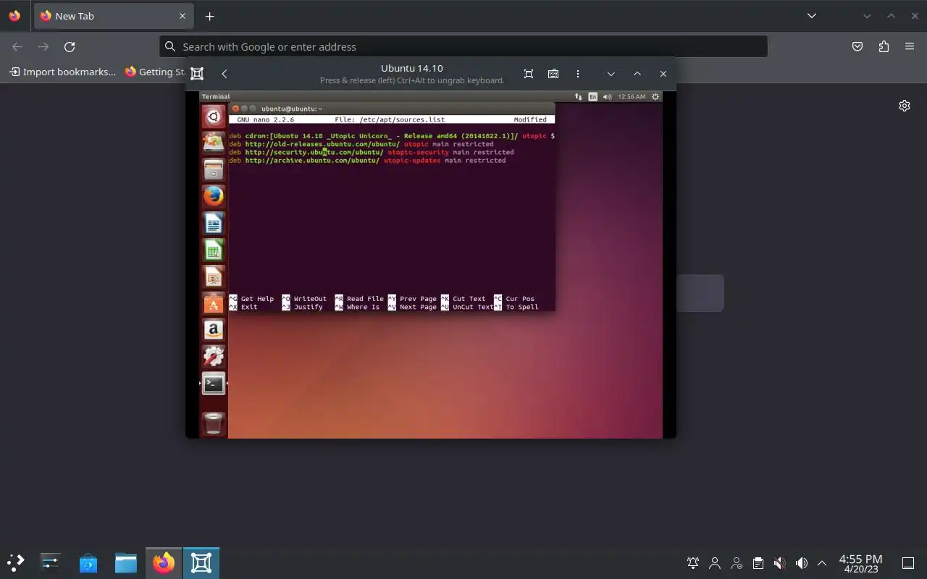Viewport: 927px width, 579px height.
Task: Open the 4:55 PM clock calendar
Action: click(860, 563)
